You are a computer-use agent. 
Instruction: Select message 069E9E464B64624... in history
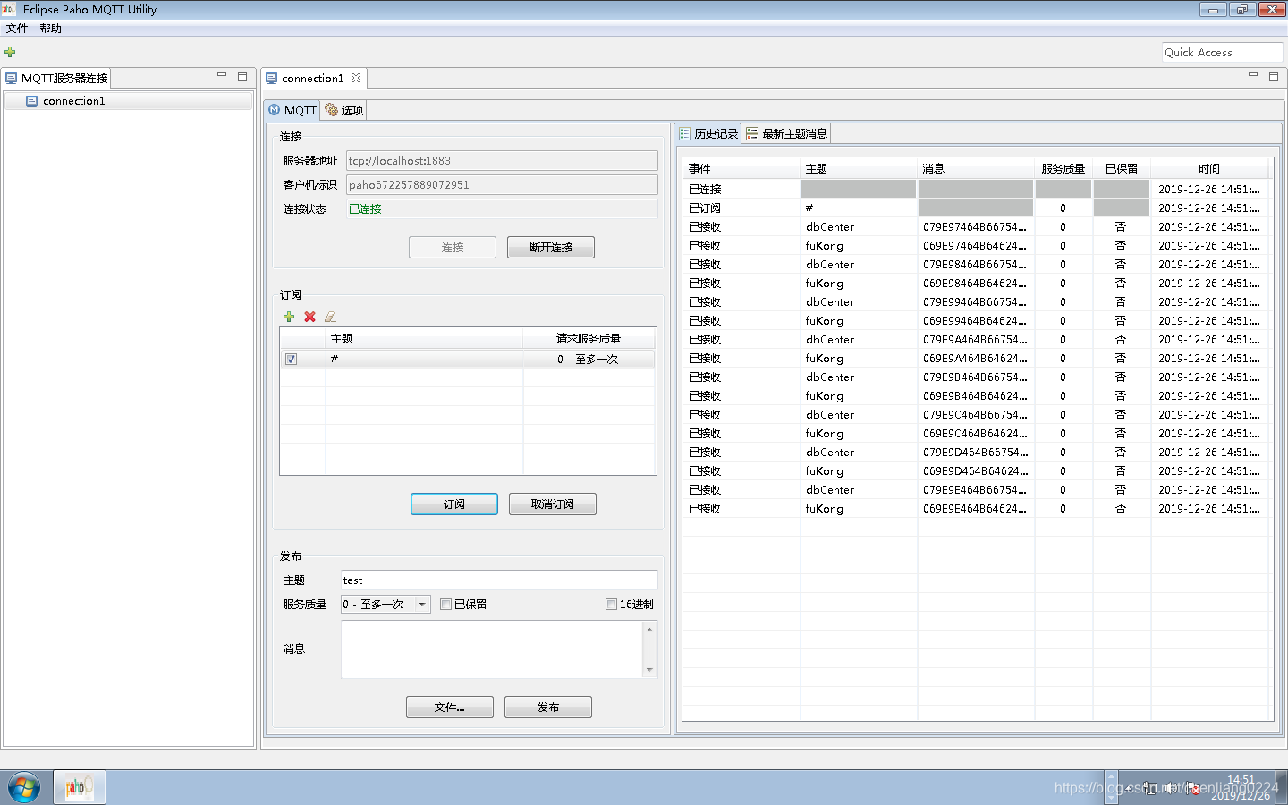click(976, 508)
